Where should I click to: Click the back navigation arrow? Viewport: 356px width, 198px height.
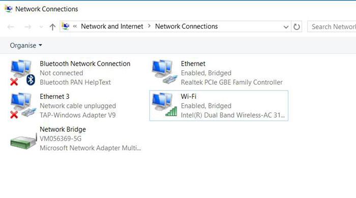tap(11, 27)
